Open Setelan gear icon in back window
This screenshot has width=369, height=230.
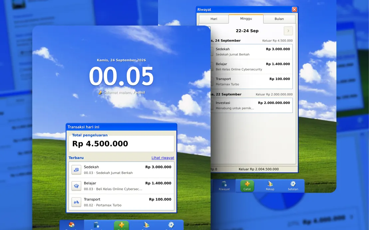click(x=293, y=186)
